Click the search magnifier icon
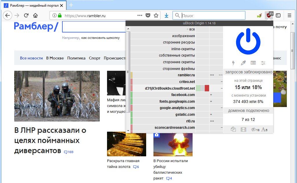297x183 pixels. pos(177,15)
